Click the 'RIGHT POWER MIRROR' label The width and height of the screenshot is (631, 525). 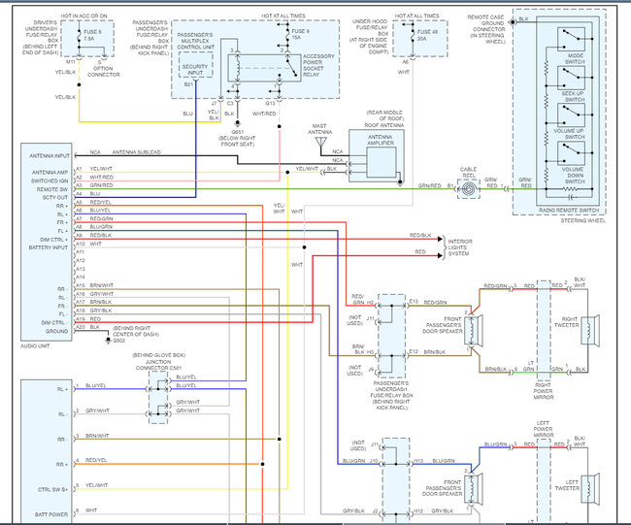point(543,391)
